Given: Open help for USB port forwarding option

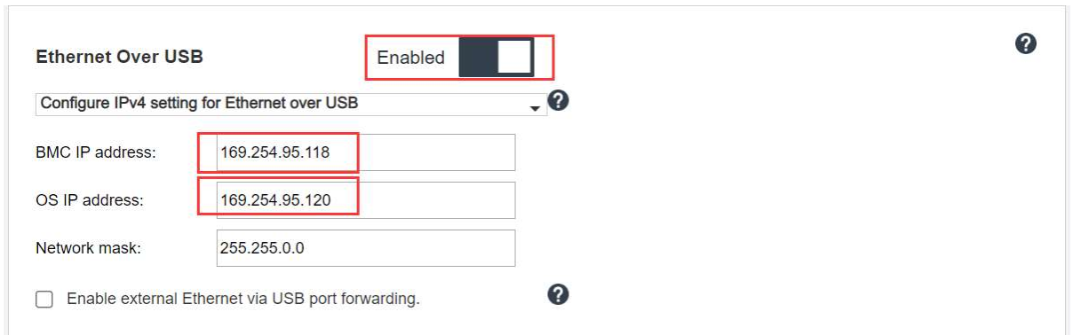Looking at the screenshot, I should click(558, 295).
